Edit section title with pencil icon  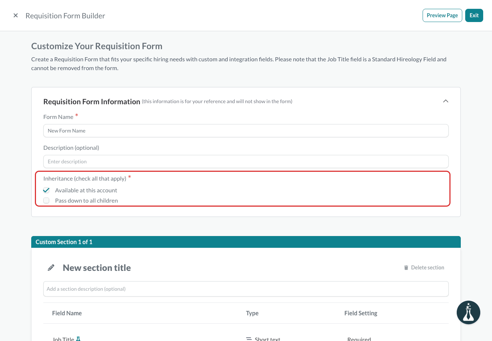pos(51,268)
